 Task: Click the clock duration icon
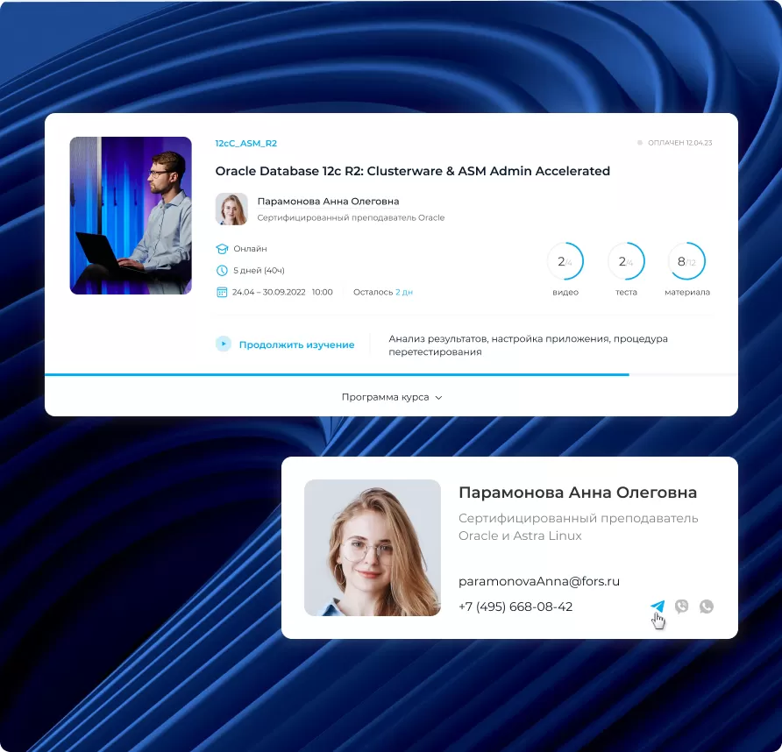222,270
